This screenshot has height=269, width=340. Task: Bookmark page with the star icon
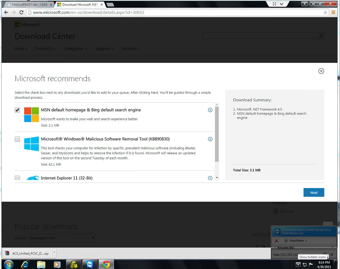(x=325, y=13)
